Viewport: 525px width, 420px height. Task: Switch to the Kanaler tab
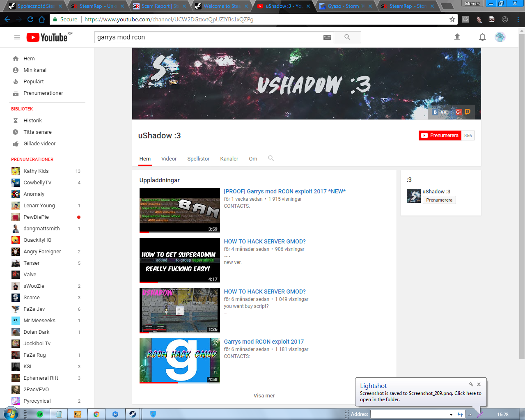click(229, 159)
